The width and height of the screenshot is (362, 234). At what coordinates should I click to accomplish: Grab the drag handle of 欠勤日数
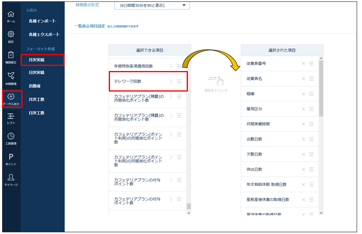point(311,154)
